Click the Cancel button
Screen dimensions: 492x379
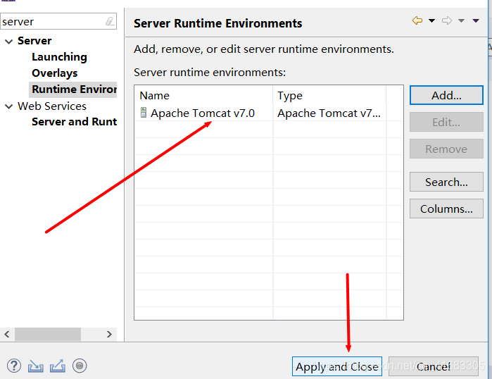tap(434, 366)
